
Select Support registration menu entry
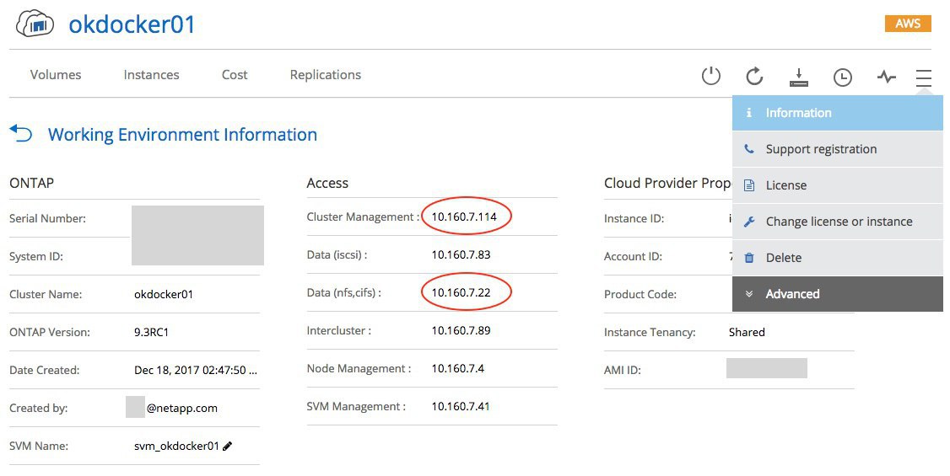coord(837,149)
